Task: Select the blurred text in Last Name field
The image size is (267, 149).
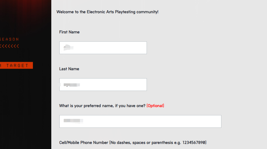Action: [x=72, y=85]
